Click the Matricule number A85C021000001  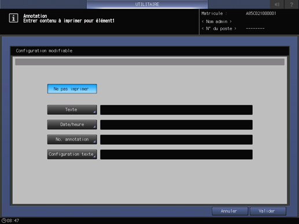pos(261,13)
